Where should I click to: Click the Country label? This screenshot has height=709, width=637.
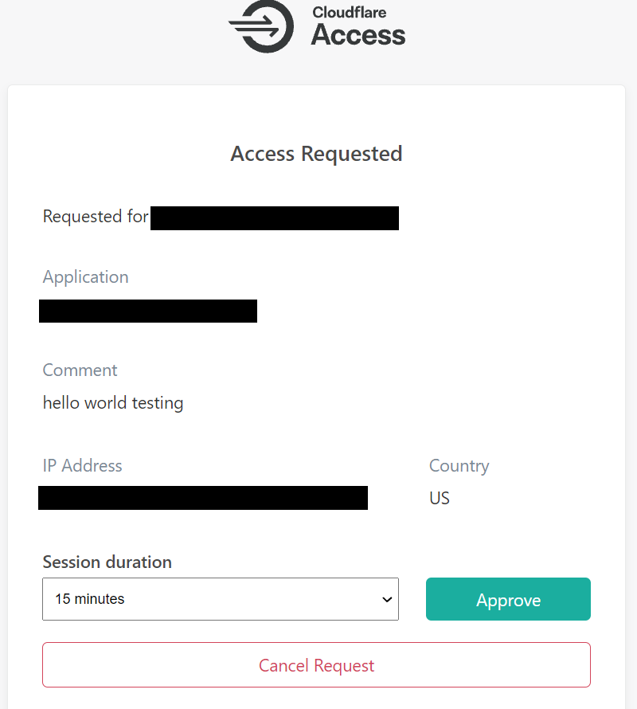[459, 466]
